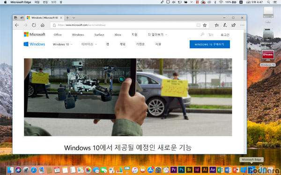
Task: Open the Wi-Fi status menu
Action: 221,2
